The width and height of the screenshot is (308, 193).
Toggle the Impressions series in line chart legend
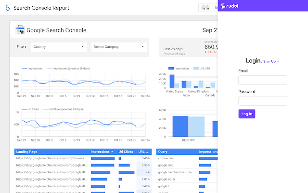32,69
